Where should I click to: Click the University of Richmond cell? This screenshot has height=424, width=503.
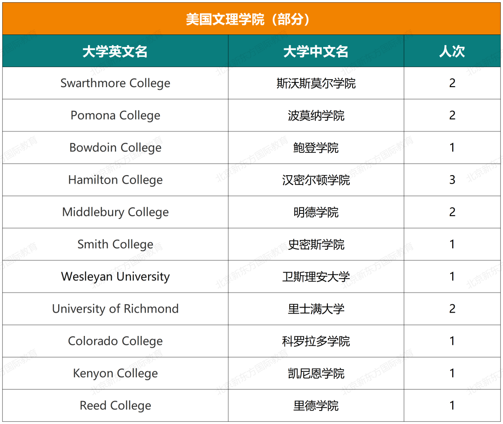pyautogui.click(x=115, y=309)
